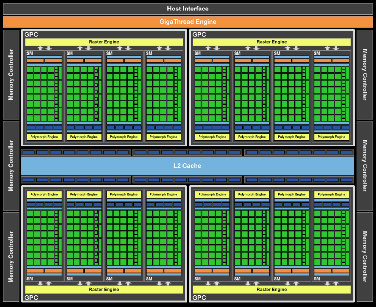376x307 pixels.
Task: Click last SM label in top-right GPC
Action: tap(317, 53)
